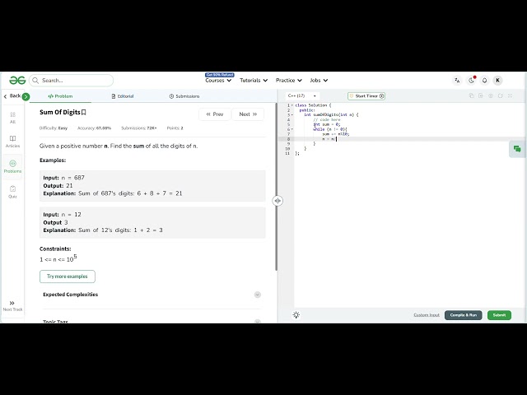Click the 'Submissions: 72K+' statistic
The image size is (527, 395).
pos(139,128)
